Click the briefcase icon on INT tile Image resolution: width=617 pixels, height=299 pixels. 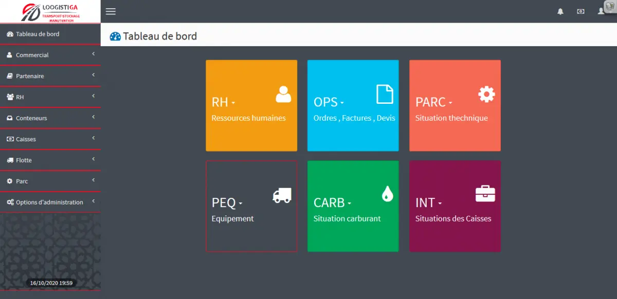(485, 194)
